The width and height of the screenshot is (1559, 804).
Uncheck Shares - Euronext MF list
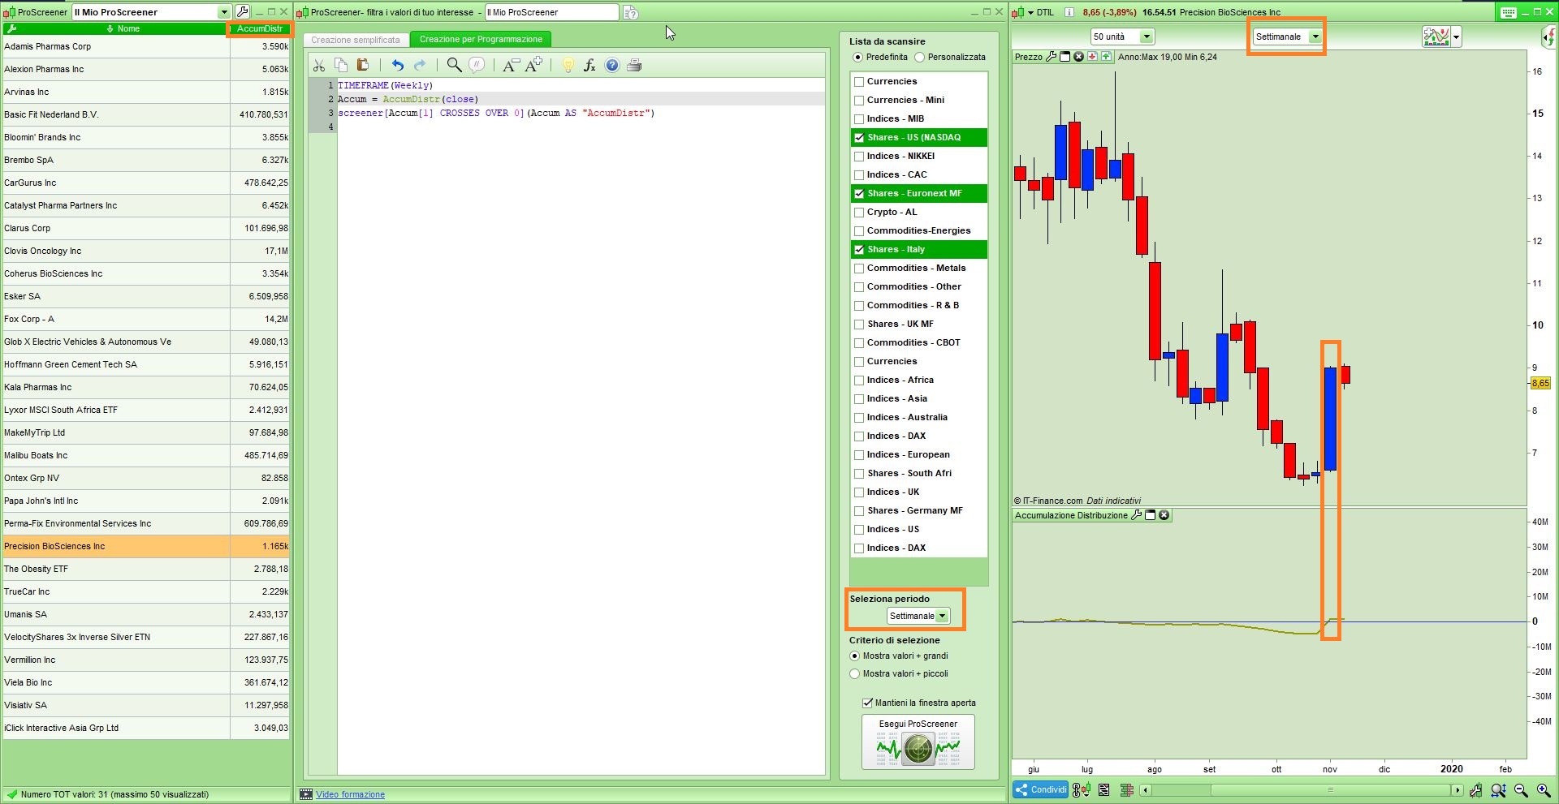coord(859,194)
